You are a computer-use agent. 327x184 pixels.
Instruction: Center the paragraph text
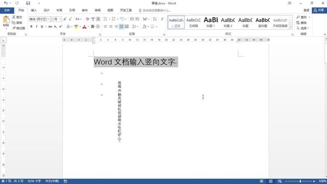111,27
